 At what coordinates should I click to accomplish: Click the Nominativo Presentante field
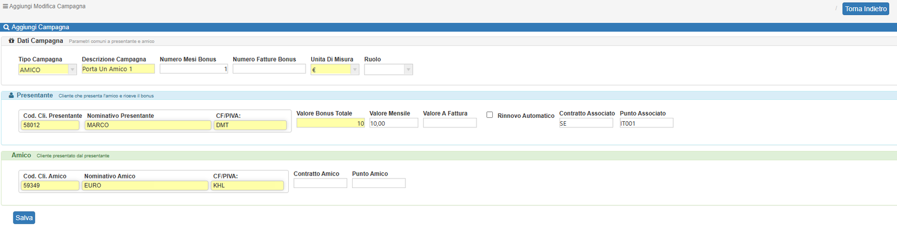pos(148,125)
